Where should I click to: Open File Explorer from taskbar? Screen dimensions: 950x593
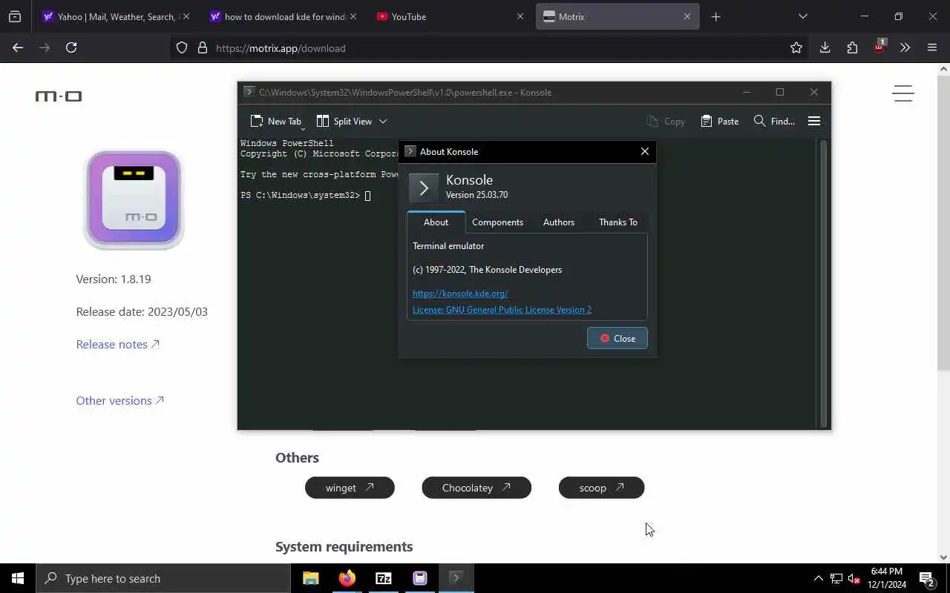(x=310, y=578)
